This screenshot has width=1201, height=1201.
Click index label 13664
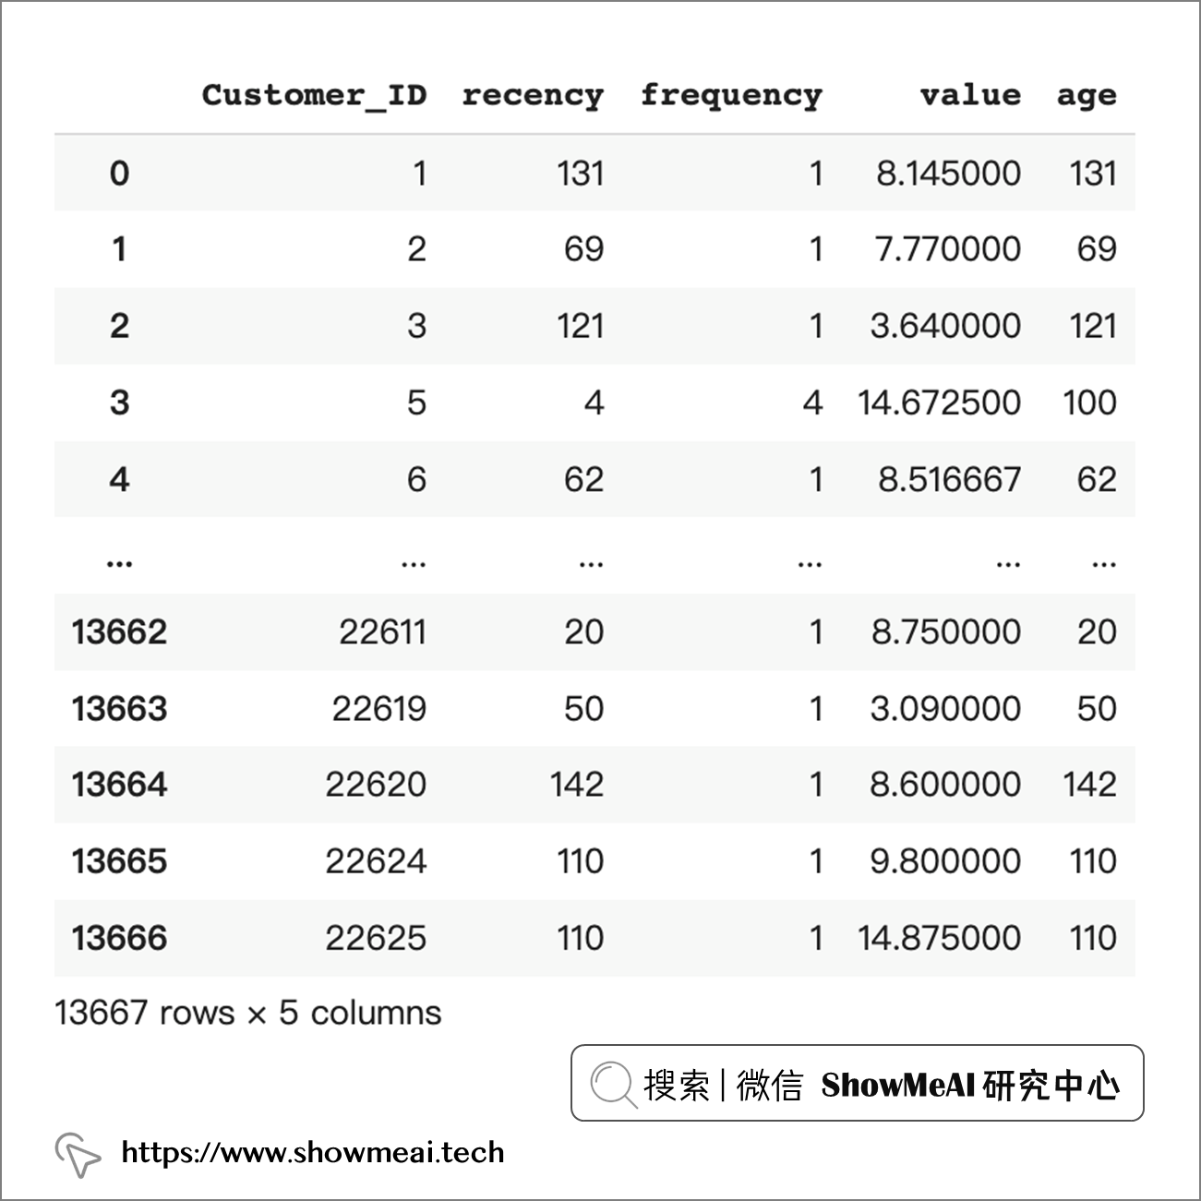119,785
